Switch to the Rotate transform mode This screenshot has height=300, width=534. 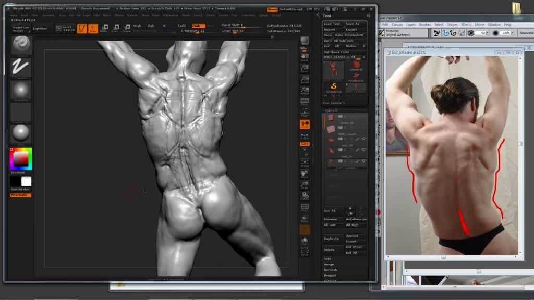[126, 29]
